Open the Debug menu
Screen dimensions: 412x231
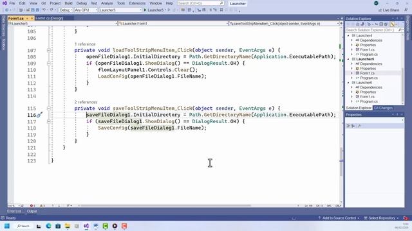(82, 3)
